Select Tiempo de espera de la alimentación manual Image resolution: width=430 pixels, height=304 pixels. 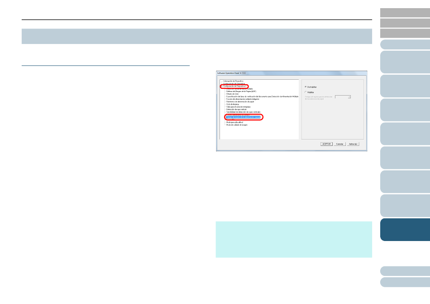[244, 117]
